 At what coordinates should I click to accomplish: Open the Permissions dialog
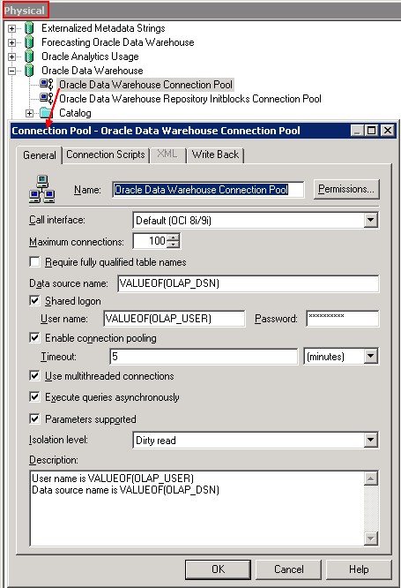(346, 189)
